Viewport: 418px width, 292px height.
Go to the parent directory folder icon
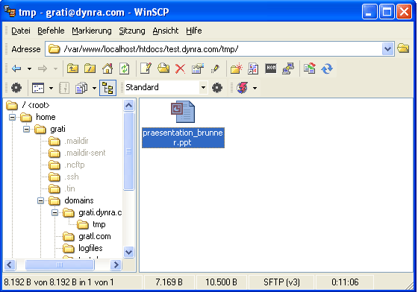pyautogui.click(x=72, y=69)
